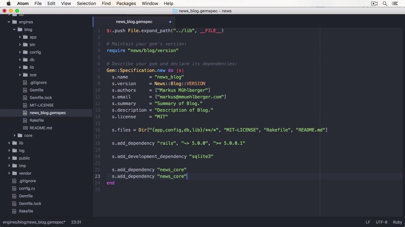This screenshot has height=227, width=405.
Task: Click the test folder icon
Action: 25,75
